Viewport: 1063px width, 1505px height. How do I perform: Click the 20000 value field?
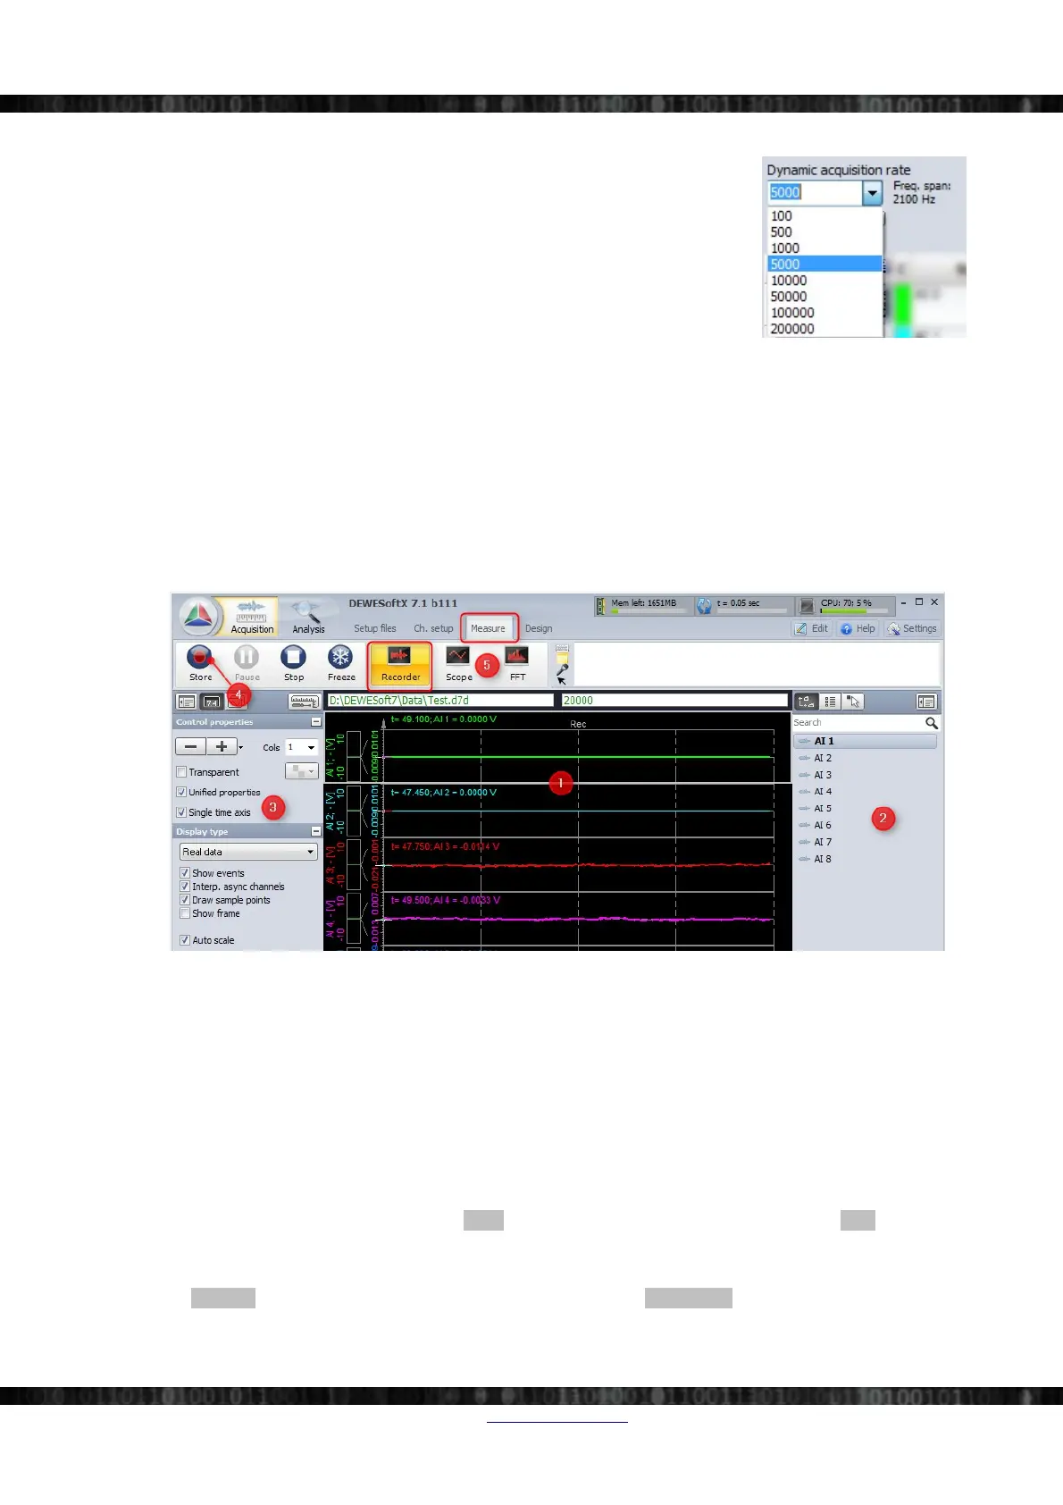click(x=674, y=701)
